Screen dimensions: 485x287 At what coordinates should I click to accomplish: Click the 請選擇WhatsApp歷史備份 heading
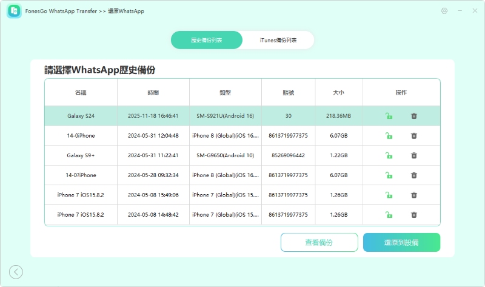pyautogui.click(x=99, y=70)
